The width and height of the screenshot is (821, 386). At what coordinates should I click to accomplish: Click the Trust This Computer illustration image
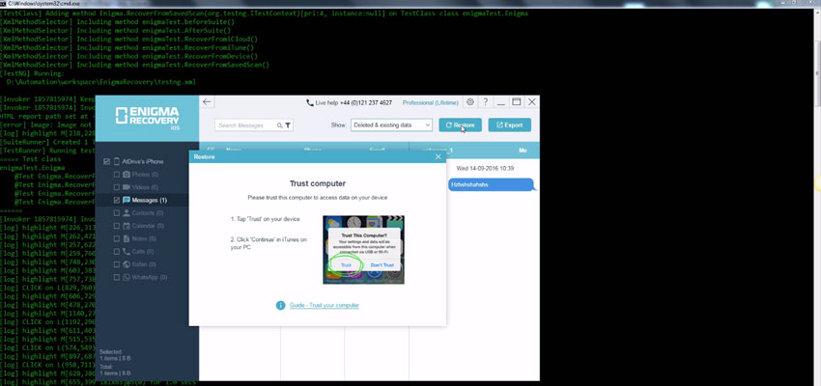point(363,250)
